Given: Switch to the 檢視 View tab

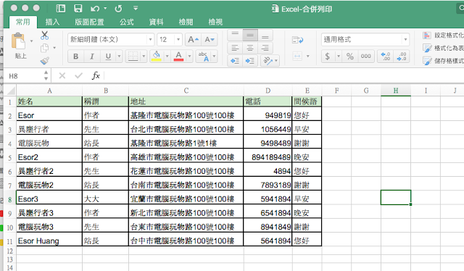Looking at the screenshot, I should [x=215, y=22].
